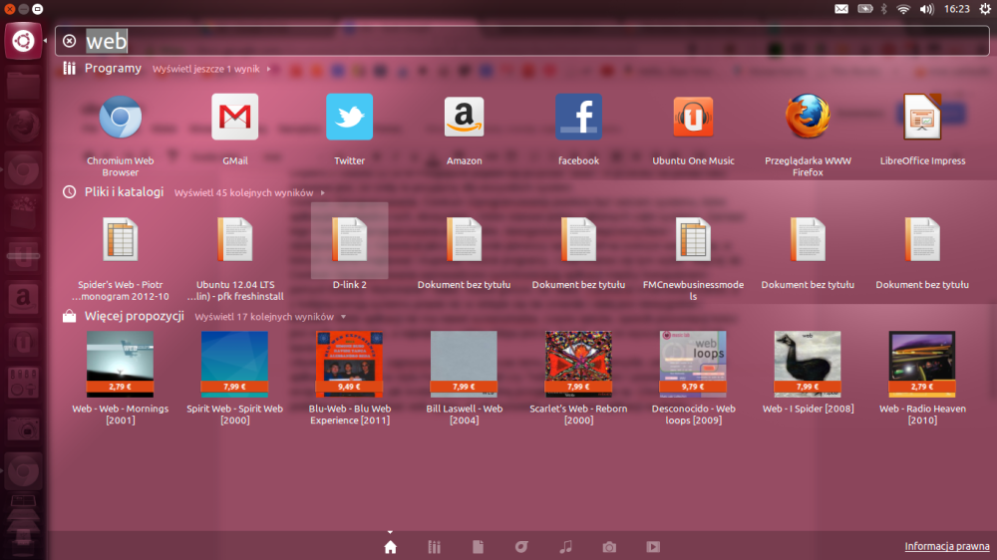Switch to the Photos lens
This screenshot has height=560, width=997.
click(x=609, y=547)
